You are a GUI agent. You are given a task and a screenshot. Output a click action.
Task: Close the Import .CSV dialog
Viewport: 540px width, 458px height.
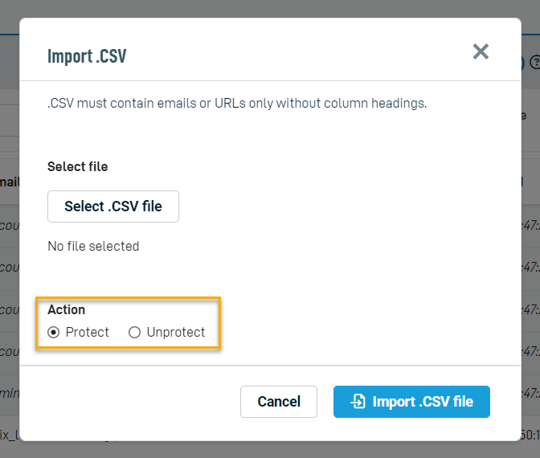(481, 51)
